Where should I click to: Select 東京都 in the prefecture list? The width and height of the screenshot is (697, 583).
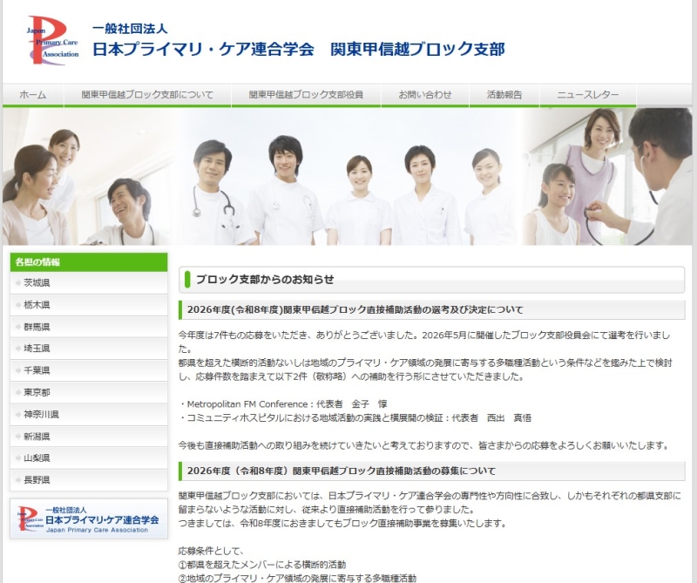point(89,392)
